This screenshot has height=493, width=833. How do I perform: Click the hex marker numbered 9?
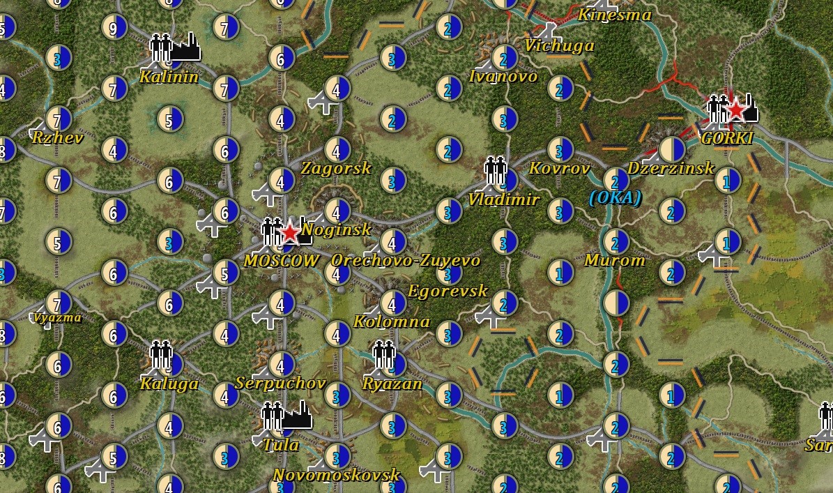(114, 27)
